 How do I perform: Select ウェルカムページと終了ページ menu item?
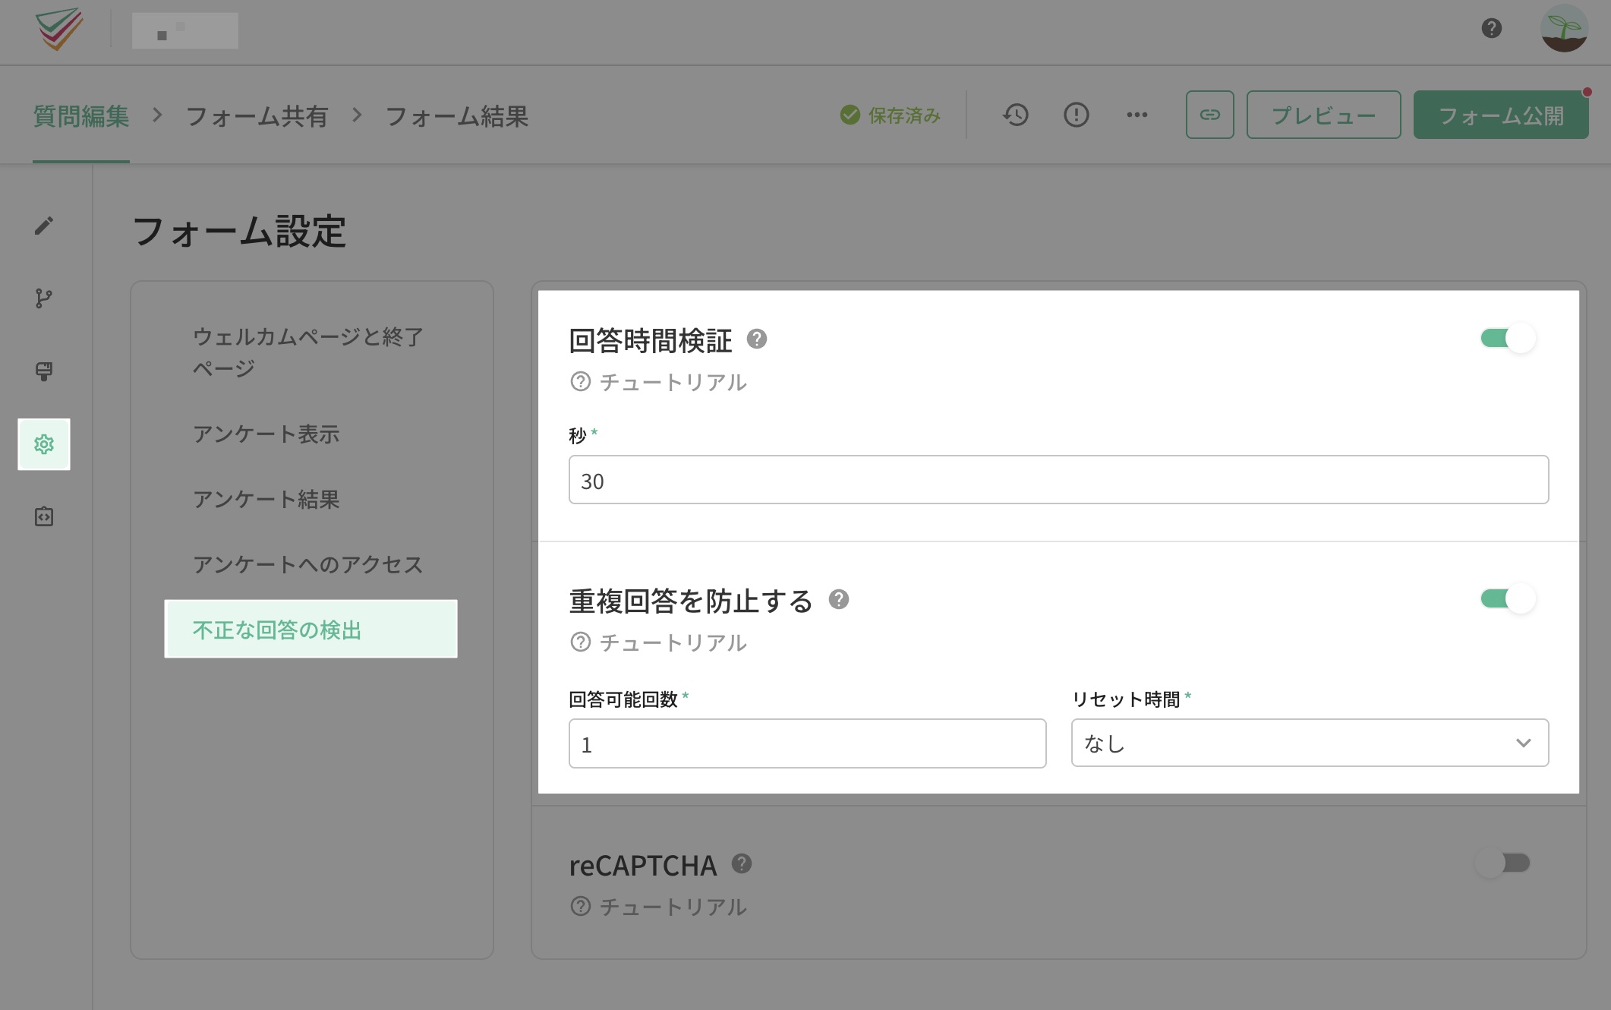(x=311, y=352)
